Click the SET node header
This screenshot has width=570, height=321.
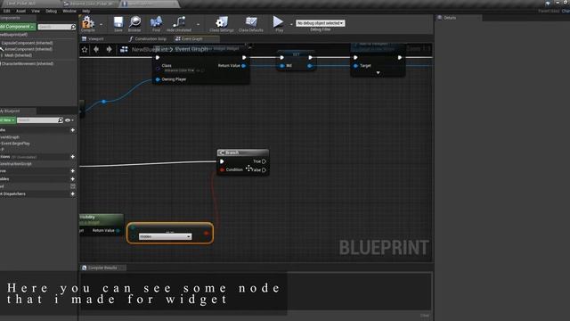[296, 54]
